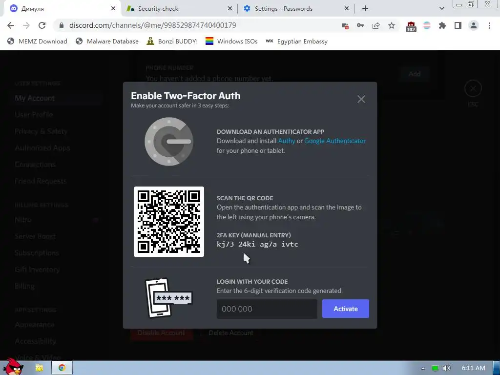This screenshot has height=375, width=500.
Task: Open the Malware Database bookmark
Action: 107,42
